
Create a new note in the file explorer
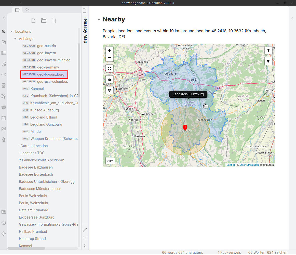point(33,20)
